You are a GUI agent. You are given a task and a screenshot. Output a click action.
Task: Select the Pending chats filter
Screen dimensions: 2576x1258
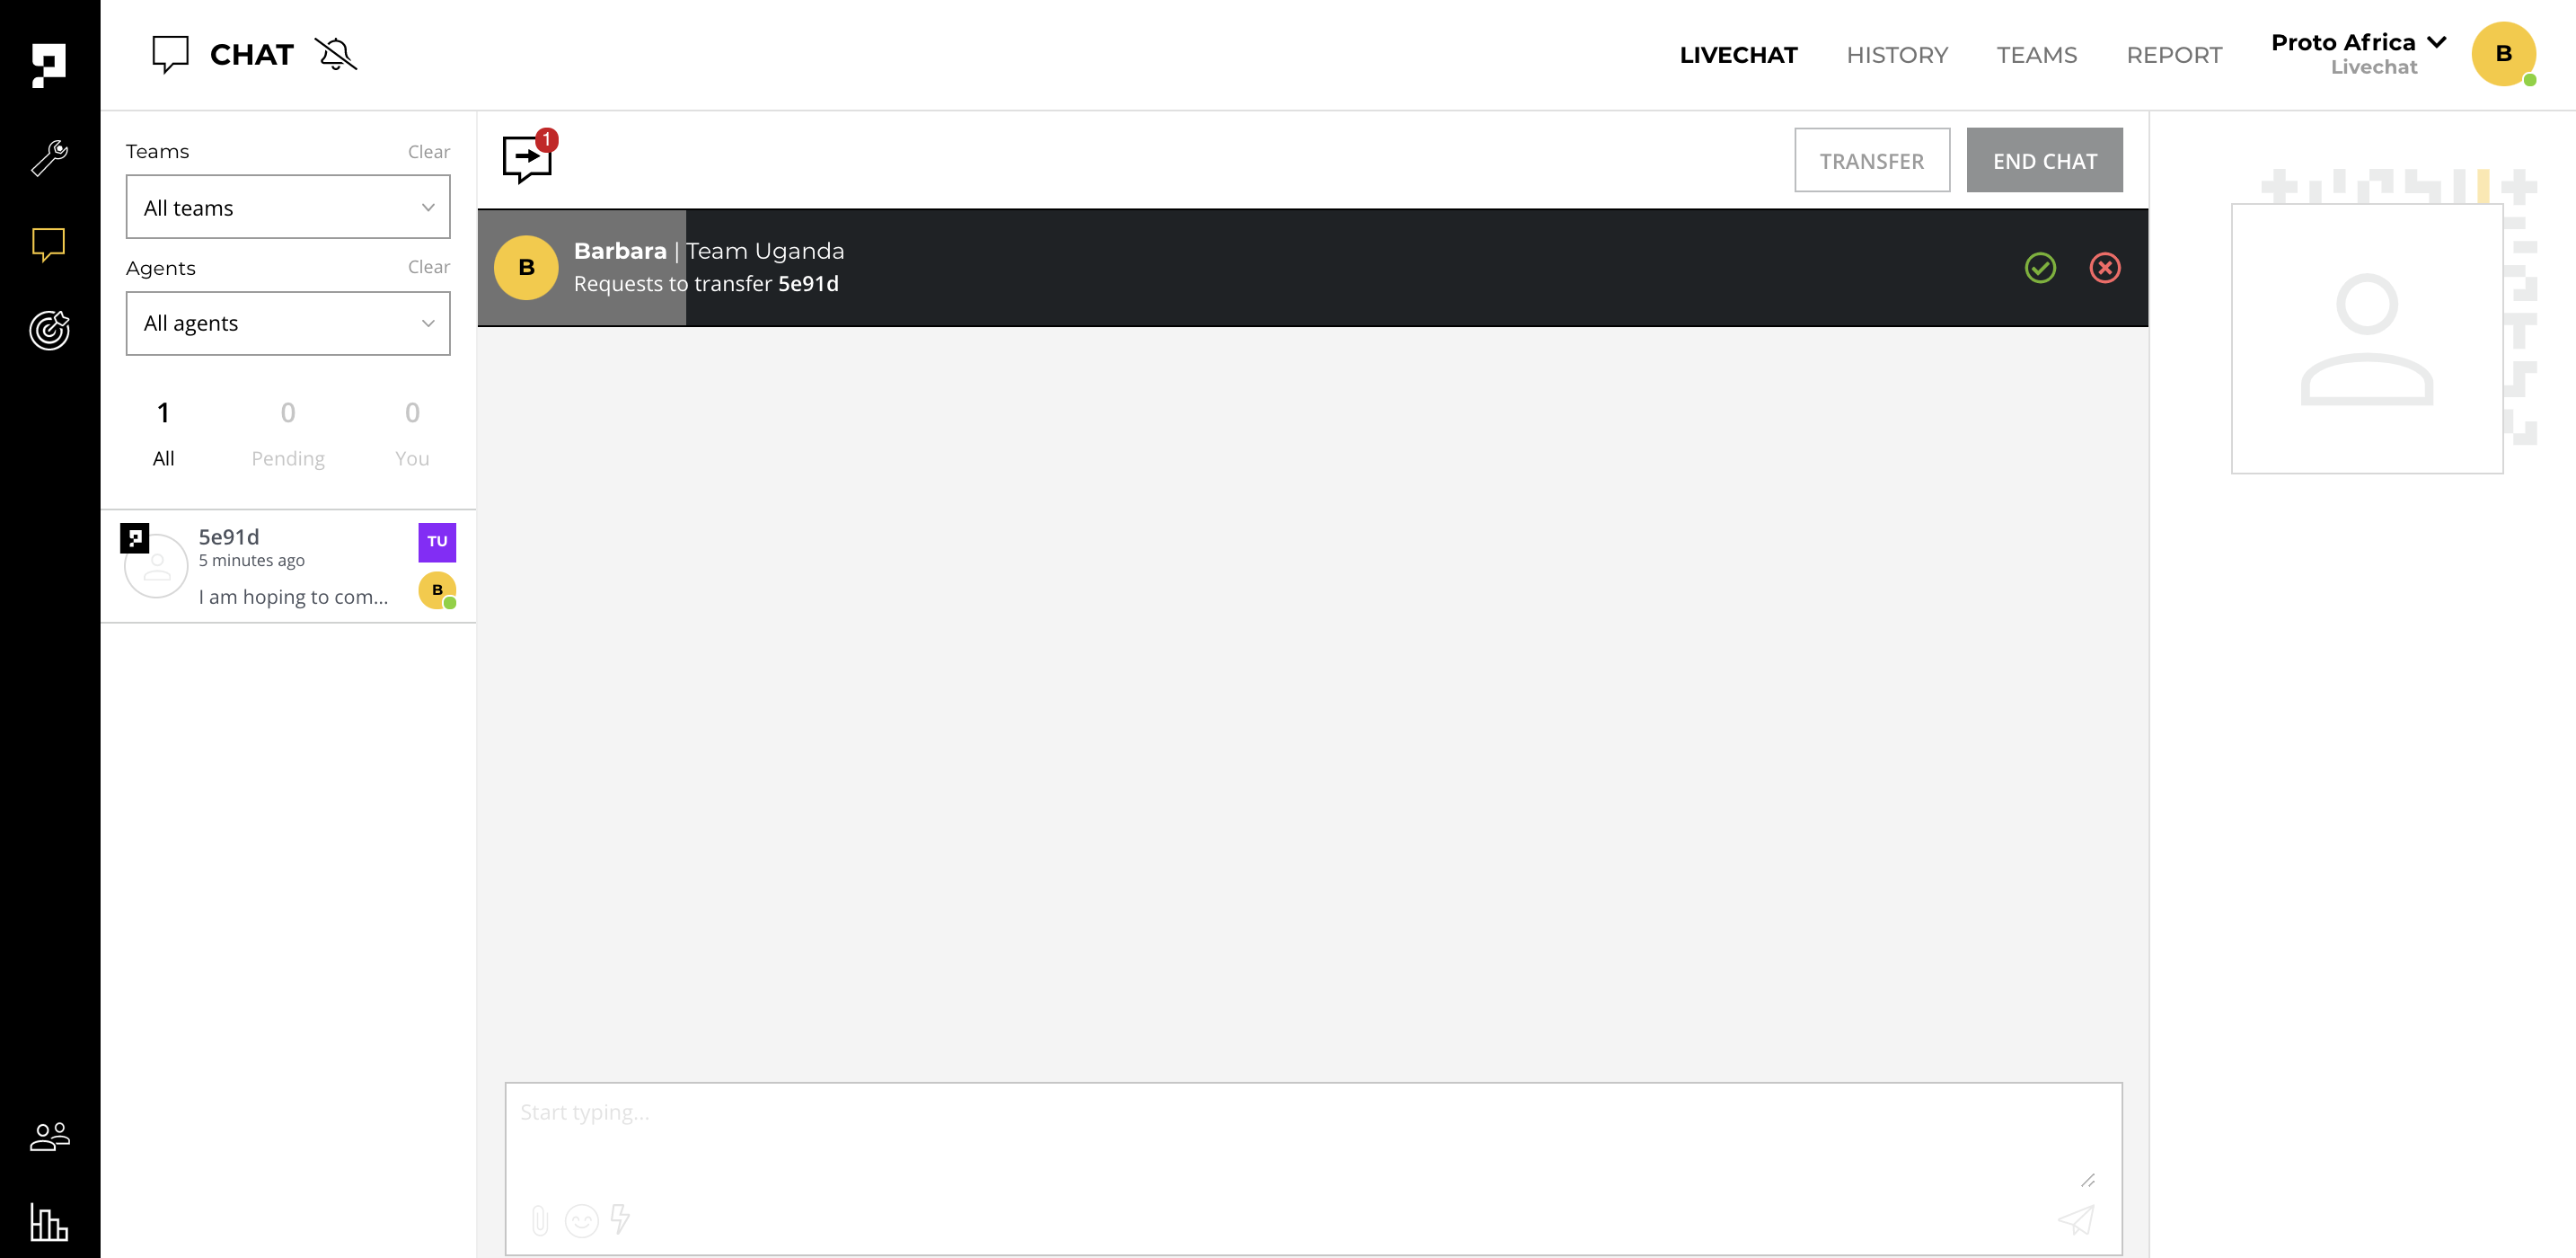(288, 434)
